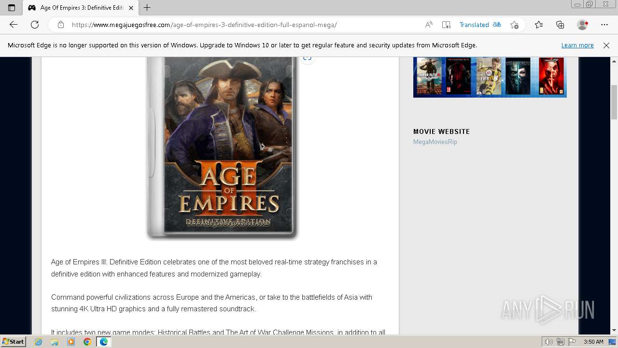The height and width of the screenshot is (348, 618).
Task: Open the FIFA 17 game cover
Action: pyautogui.click(x=489, y=76)
